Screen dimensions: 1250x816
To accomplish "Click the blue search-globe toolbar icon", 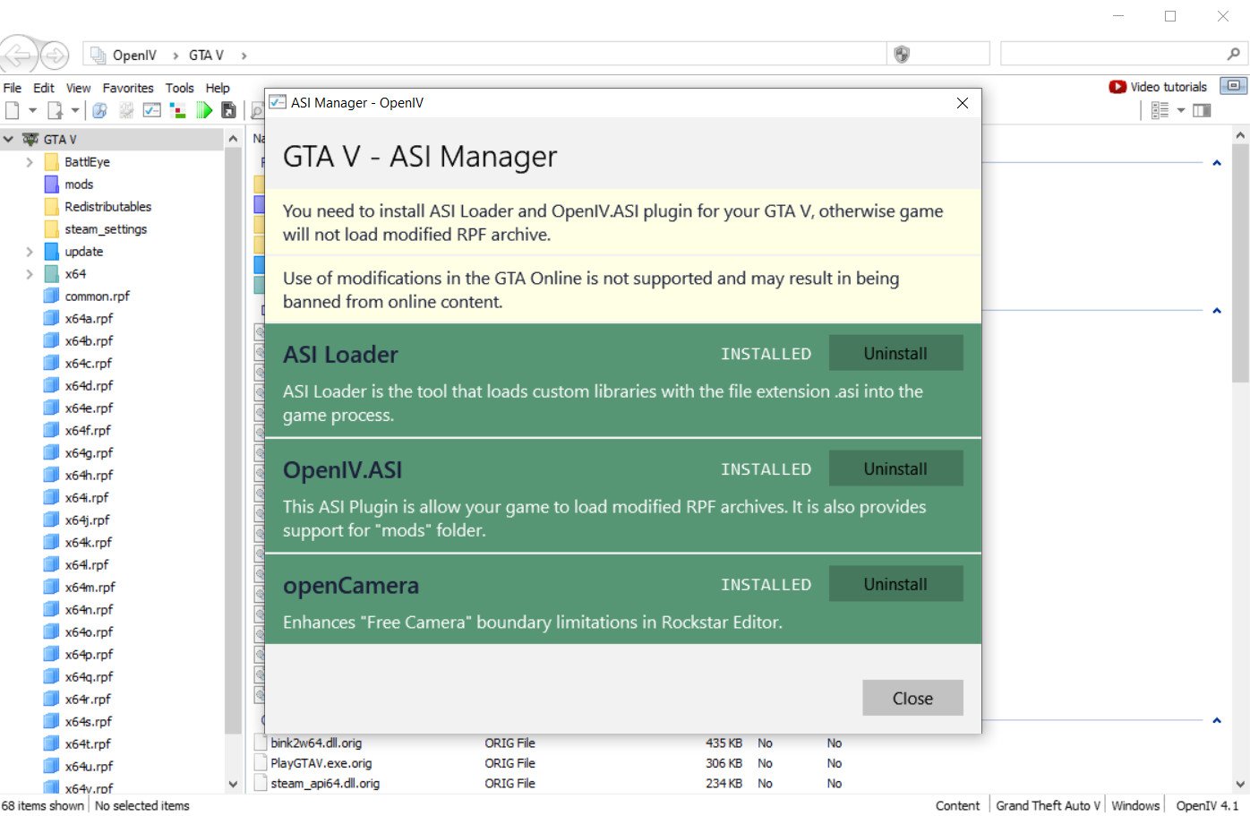I will click(100, 110).
